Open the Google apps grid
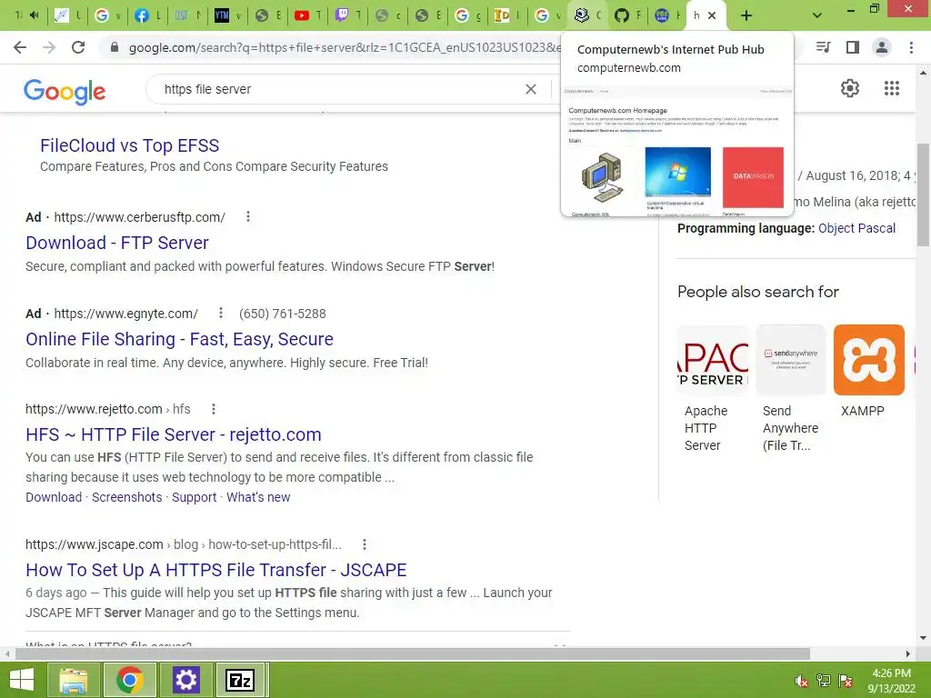The image size is (931, 698). (x=892, y=88)
